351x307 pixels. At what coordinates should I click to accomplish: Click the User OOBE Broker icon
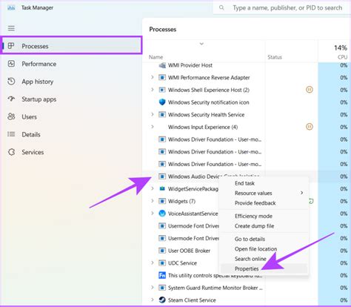click(162, 251)
